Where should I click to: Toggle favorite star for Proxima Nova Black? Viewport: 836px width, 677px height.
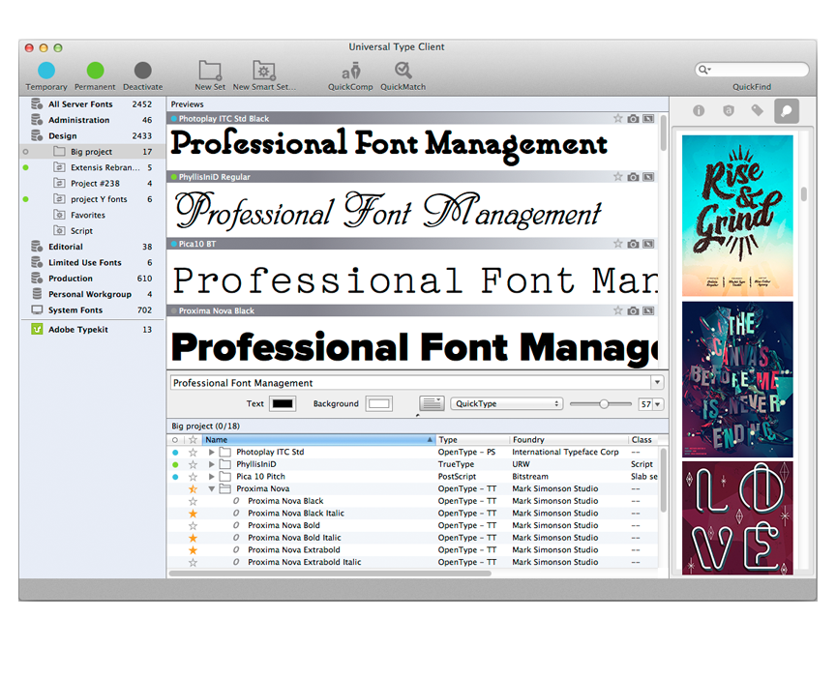[x=193, y=501]
